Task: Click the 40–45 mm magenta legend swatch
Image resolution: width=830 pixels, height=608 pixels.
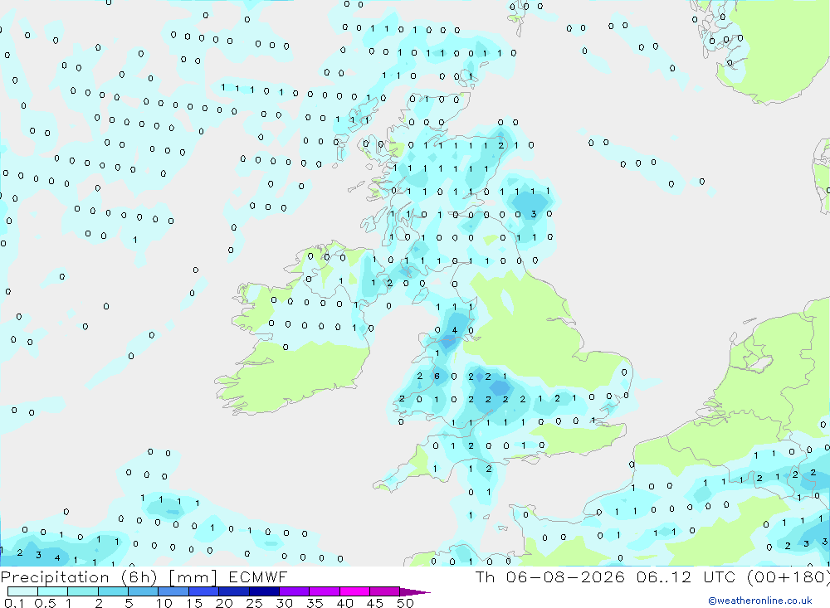Action: (x=354, y=591)
